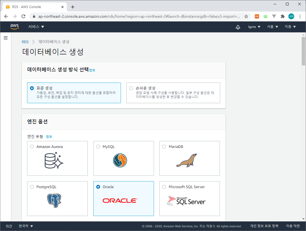Click the scrollbar up arrow
The height and width of the screenshot is (231, 306).
(x=303, y=35)
